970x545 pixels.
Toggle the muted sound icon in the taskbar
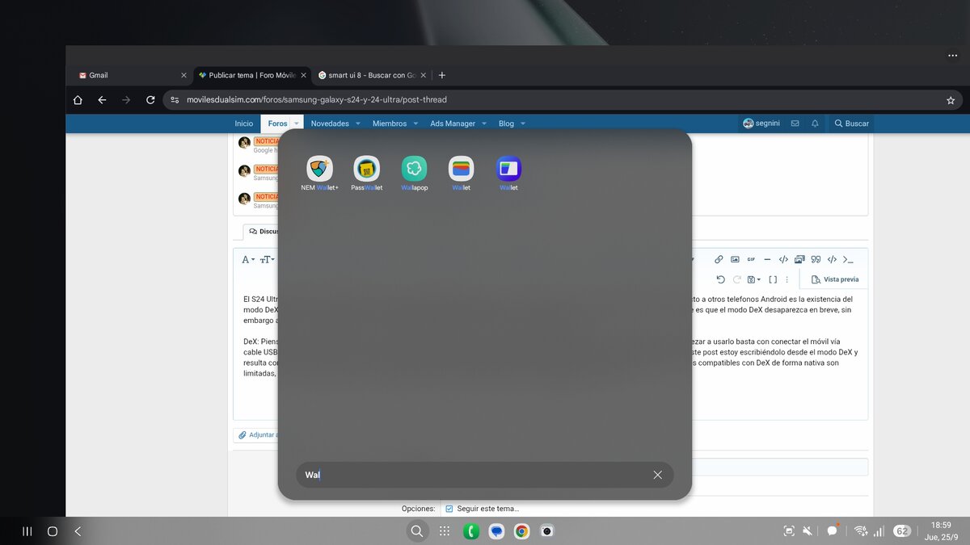[808, 531]
